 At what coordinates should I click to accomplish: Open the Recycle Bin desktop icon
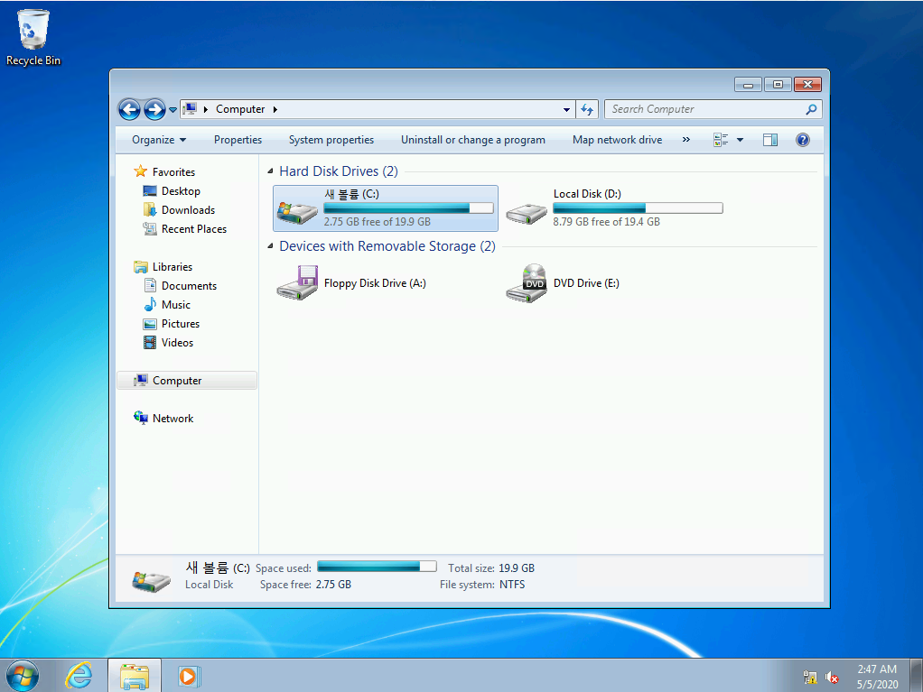pos(33,38)
